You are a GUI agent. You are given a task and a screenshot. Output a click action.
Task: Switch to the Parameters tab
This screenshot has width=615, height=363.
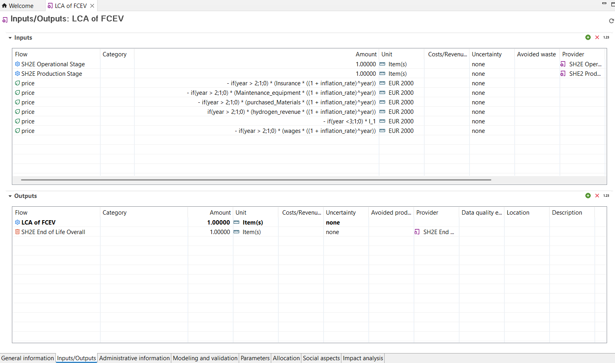point(255,358)
